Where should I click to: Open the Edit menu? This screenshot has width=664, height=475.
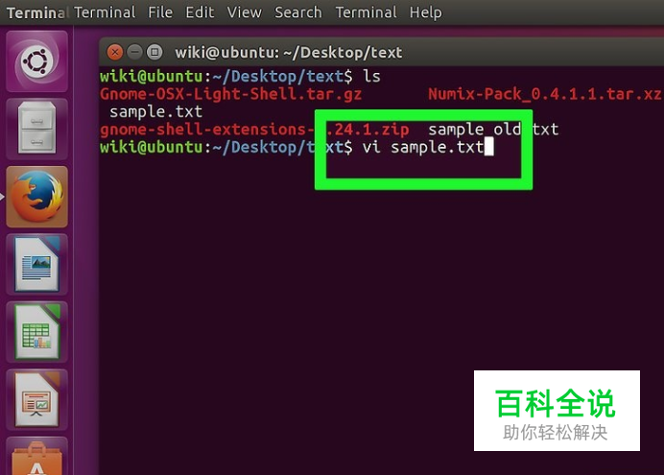200,12
